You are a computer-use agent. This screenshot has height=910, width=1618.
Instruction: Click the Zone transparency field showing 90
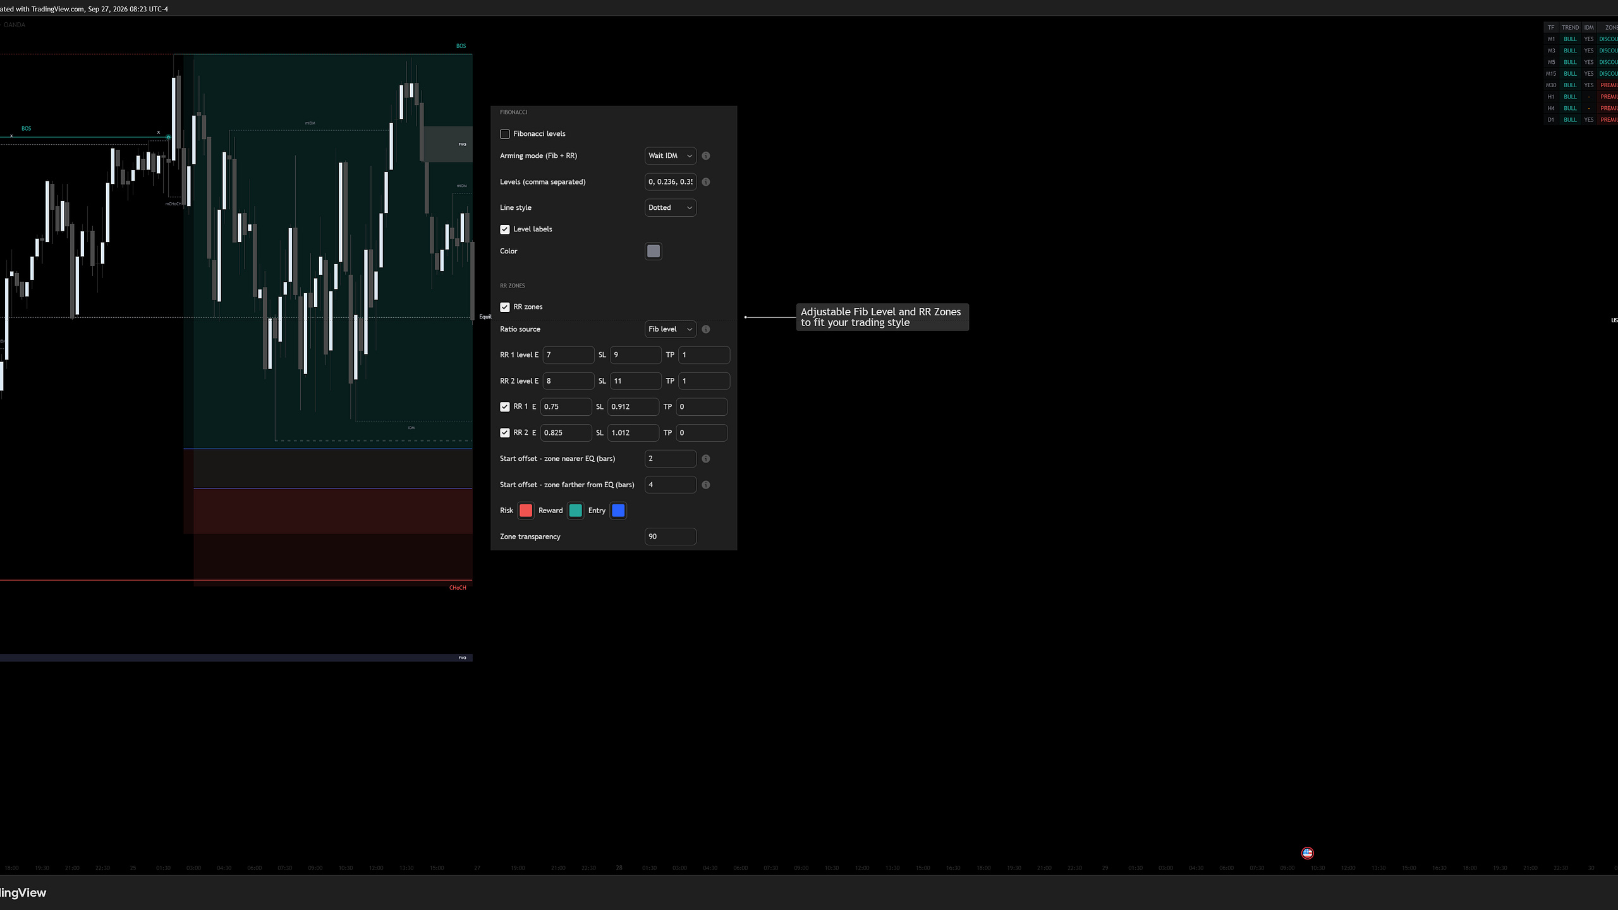click(x=670, y=537)
